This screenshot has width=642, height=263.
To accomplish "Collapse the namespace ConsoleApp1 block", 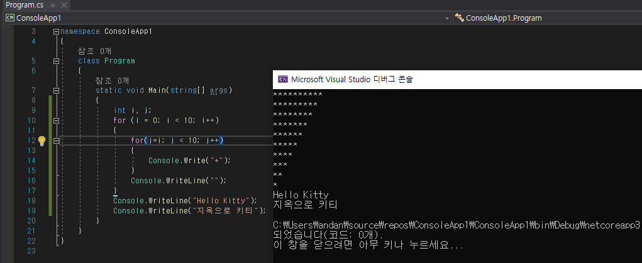I will click(56, 31).
